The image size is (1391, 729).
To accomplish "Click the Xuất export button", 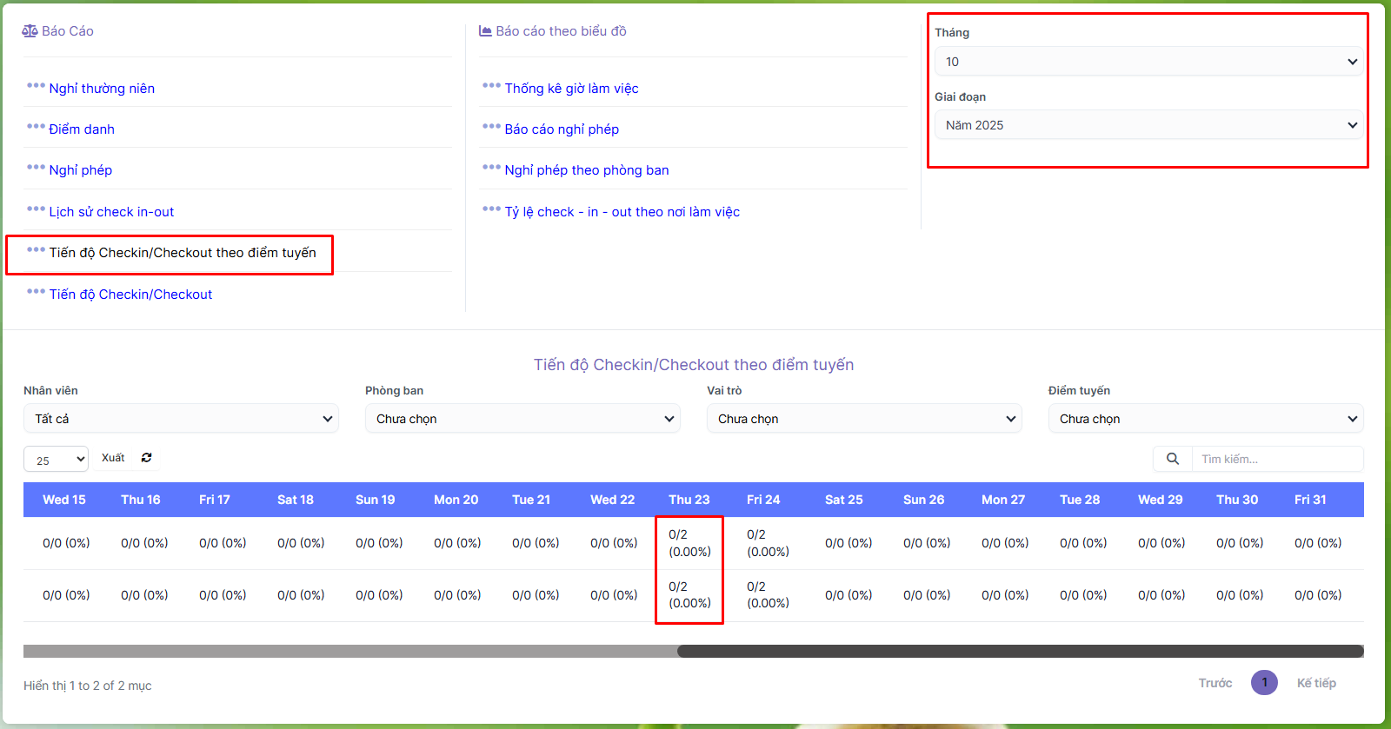I will [113, 458].
